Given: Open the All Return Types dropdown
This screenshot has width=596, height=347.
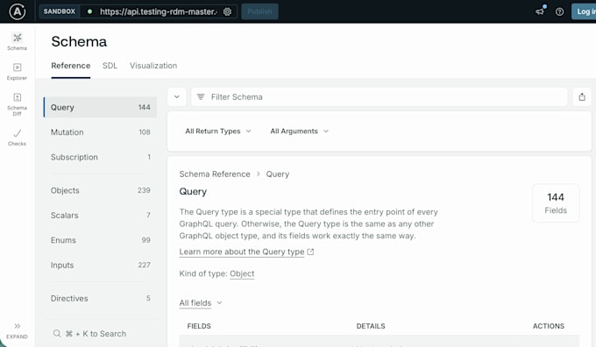Looking at the screenshot, I should [x=218, y=131].
